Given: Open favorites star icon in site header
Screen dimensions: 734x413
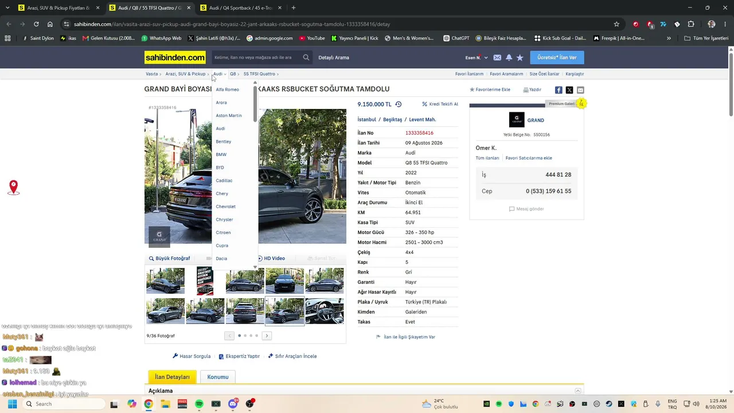Looking at the screenshot, I should coord(520,57).
